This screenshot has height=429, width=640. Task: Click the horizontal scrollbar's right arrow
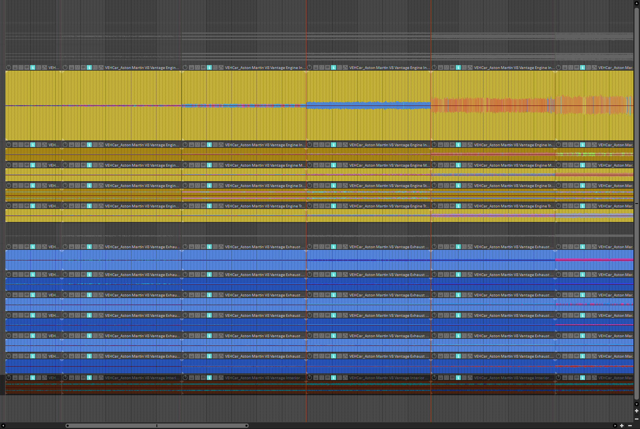(x=615, y=425)
